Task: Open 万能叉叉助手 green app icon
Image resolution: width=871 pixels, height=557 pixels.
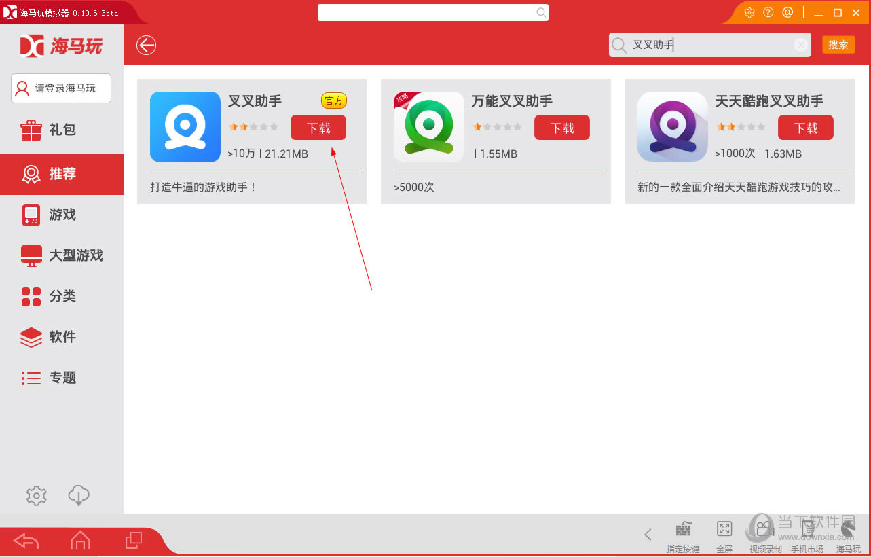Action: (429, 127)
